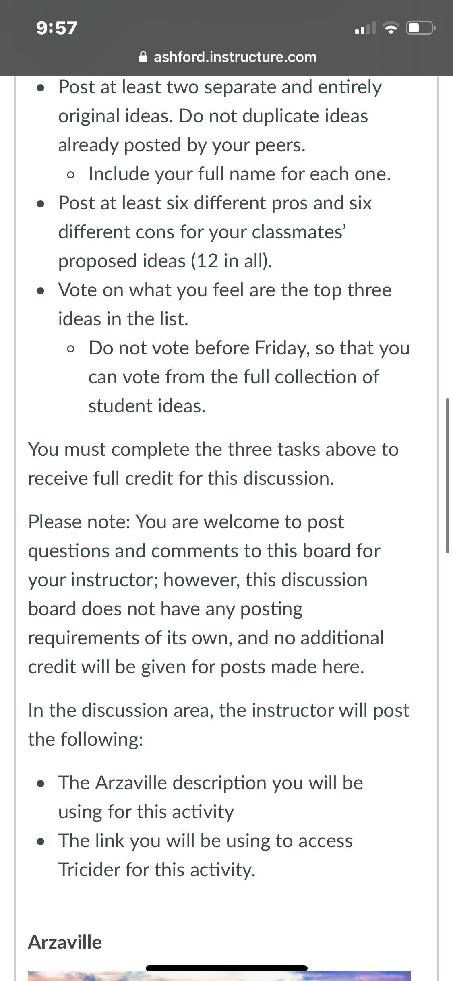The image size is (453, 981).
Task: Tap the lock icon beside ashford.instructure.com
Action: [x=143, y=57]
